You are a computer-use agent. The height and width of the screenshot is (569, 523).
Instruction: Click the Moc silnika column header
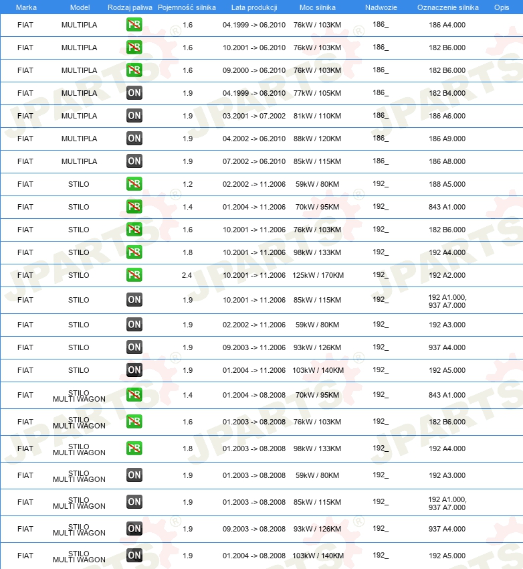click(318, 7)
